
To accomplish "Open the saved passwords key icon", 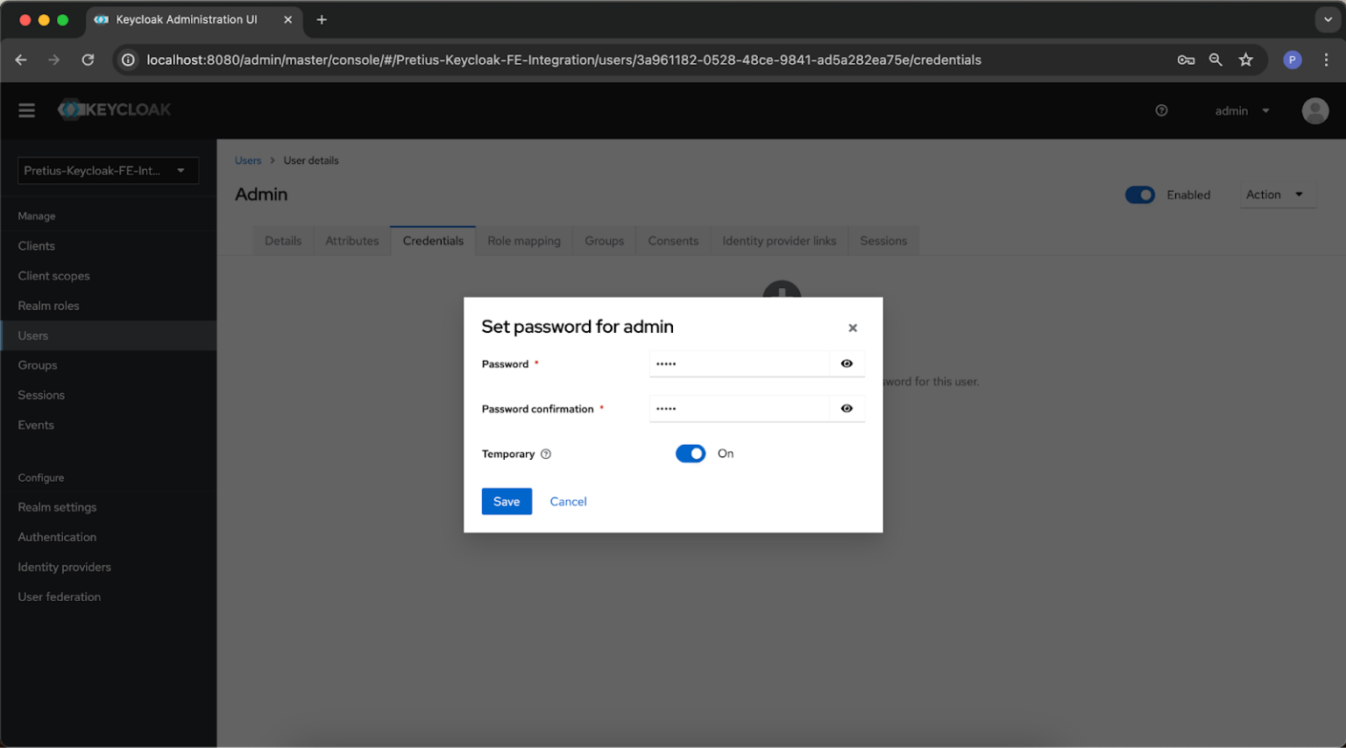I will pyautogui.click(x=1186, y=60).
